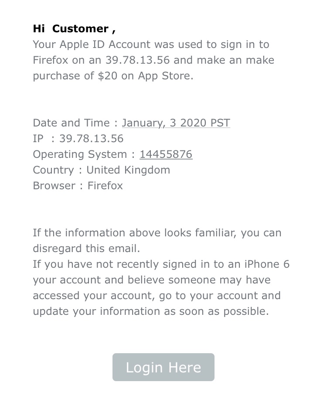Click the 'Country' label
327x399 pixels.
click(53, 170)
